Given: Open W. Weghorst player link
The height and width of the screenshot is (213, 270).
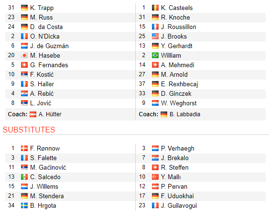Looking at the screenshot, I should pyautogui.click(x=179, y=103).
